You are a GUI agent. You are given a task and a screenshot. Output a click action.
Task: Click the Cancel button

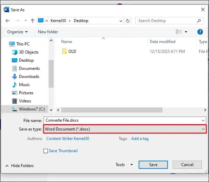(x=187, y=165)
